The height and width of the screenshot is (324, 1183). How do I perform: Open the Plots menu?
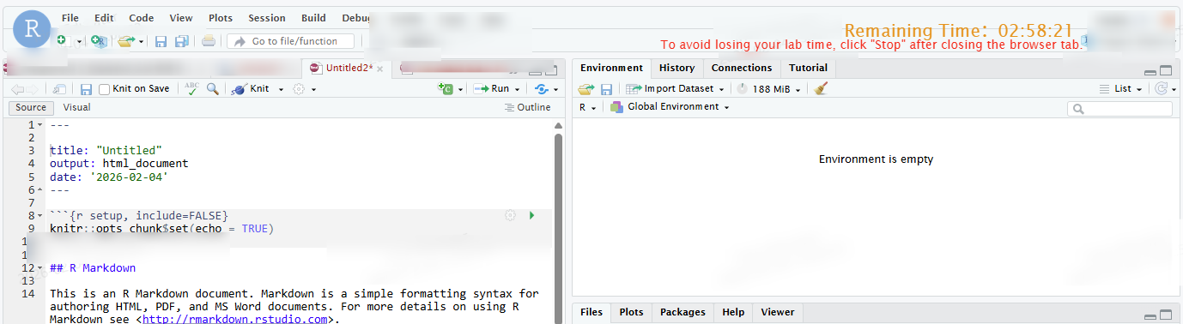tap(221, 17)
